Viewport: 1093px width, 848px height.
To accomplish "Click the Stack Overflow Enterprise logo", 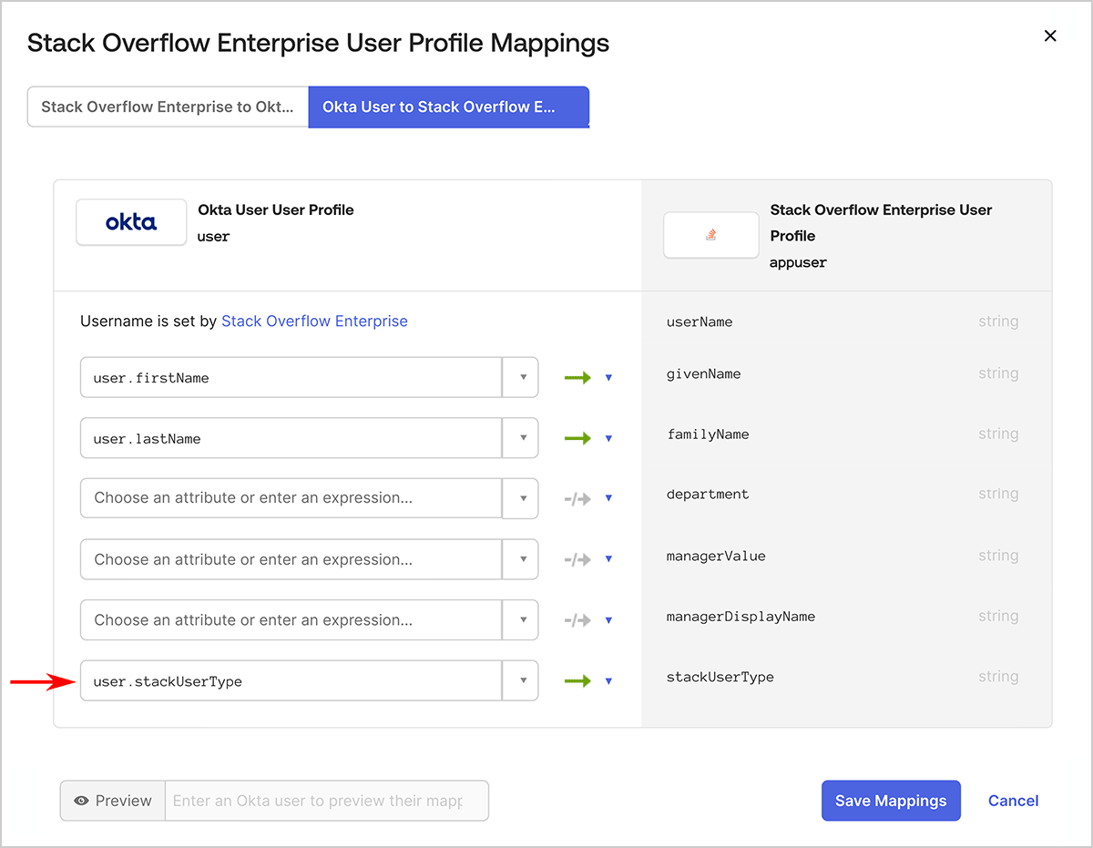I will pos(710,235).
